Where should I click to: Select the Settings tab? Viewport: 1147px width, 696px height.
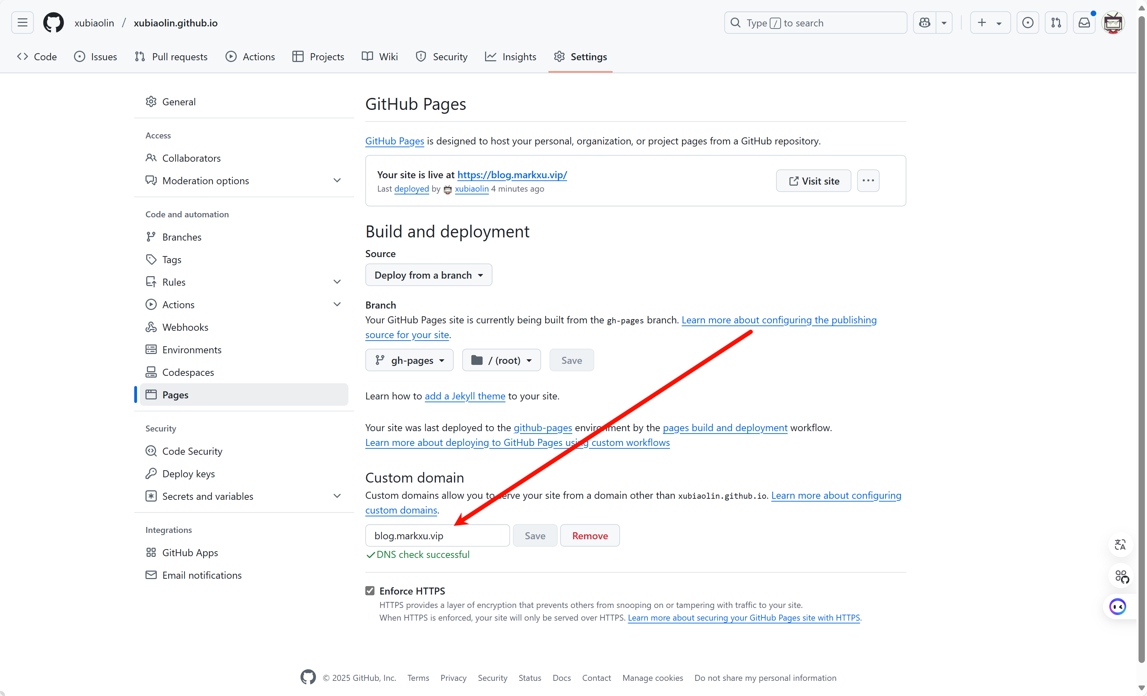click(581, 56)
